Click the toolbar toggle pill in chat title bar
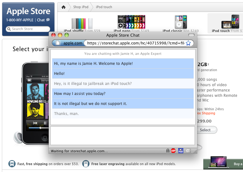 pos(191,35)
